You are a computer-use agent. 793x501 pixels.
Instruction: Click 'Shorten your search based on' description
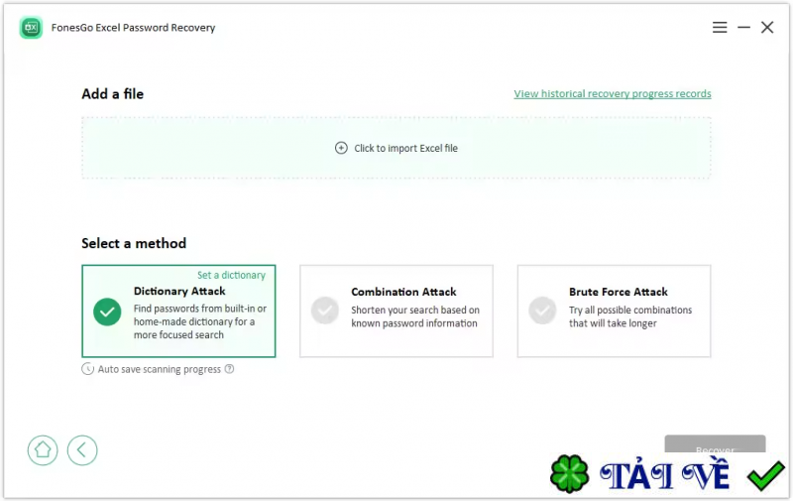pyautogui.click(x=415, y=310)
